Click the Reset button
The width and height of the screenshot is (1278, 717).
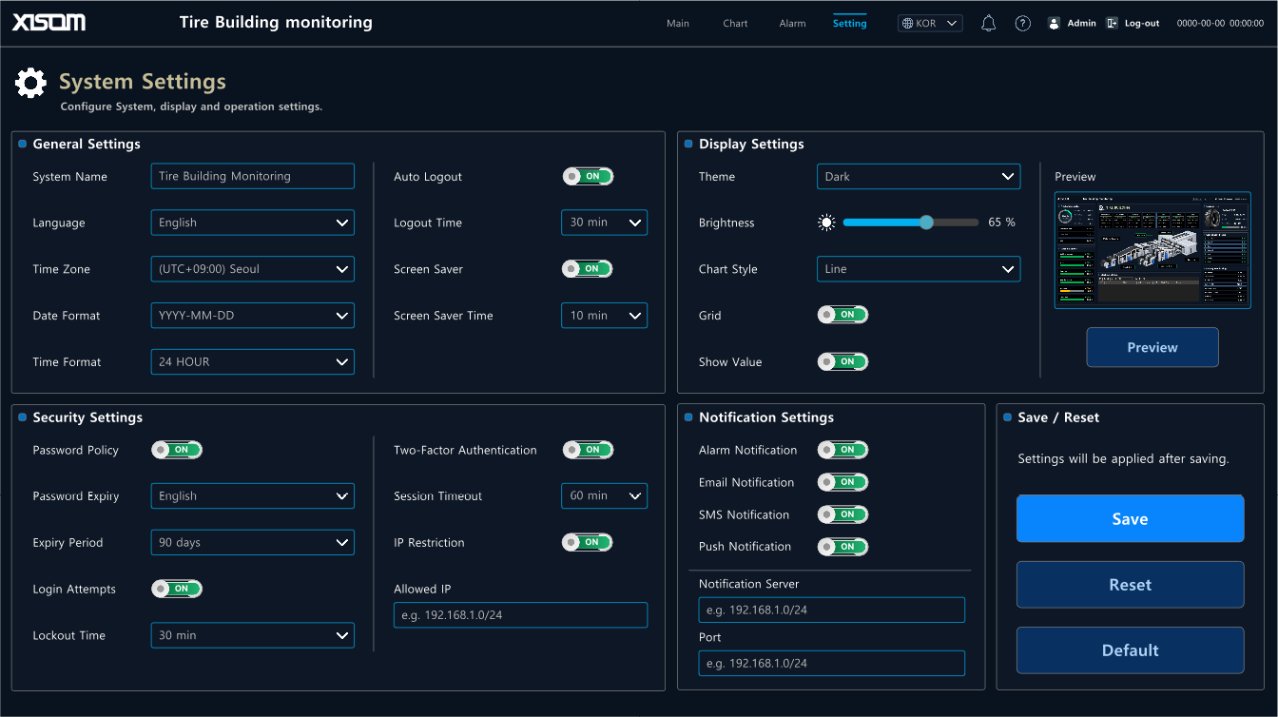tap(1130, 585)
